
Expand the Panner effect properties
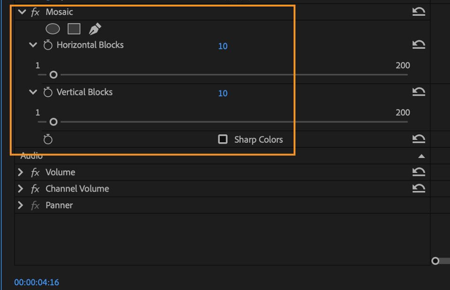[x=21, y=205]
